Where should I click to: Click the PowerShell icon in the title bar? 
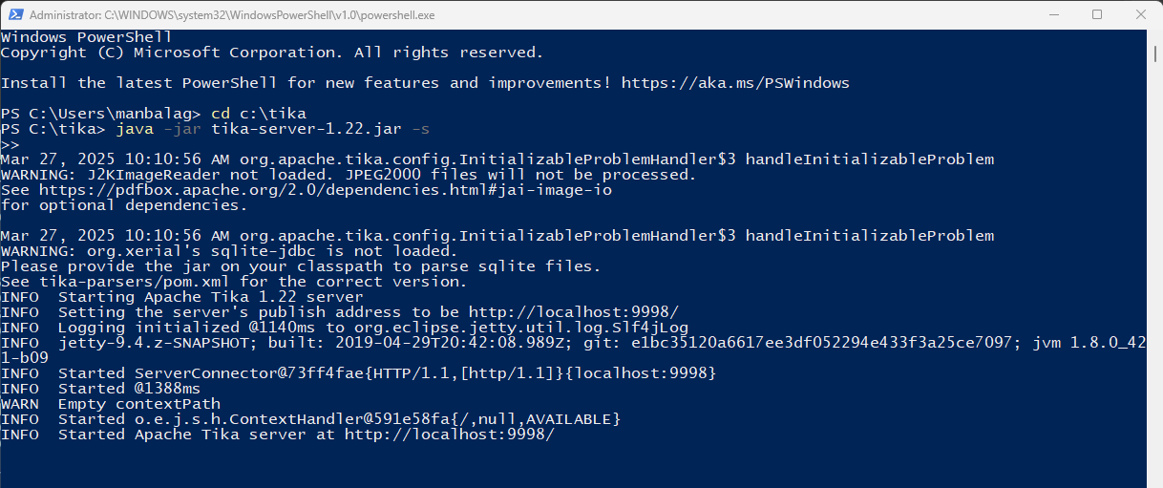click(14, 14)
